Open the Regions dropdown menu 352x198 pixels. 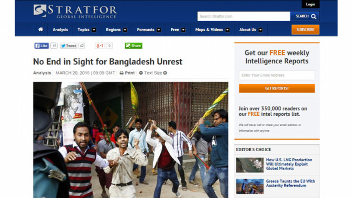pos(117,30)
